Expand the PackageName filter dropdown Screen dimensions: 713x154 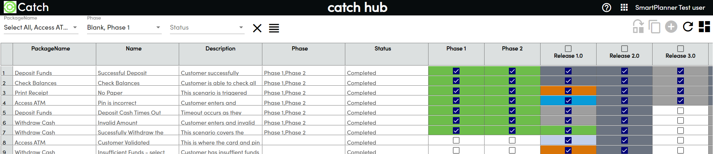[75, 27]
